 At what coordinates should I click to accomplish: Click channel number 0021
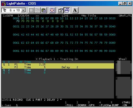click(x=16, y=27)
